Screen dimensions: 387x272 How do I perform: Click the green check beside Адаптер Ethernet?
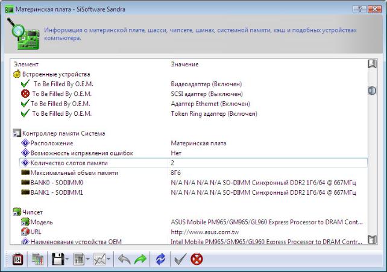pyautogui.click(x=25, y=104)
